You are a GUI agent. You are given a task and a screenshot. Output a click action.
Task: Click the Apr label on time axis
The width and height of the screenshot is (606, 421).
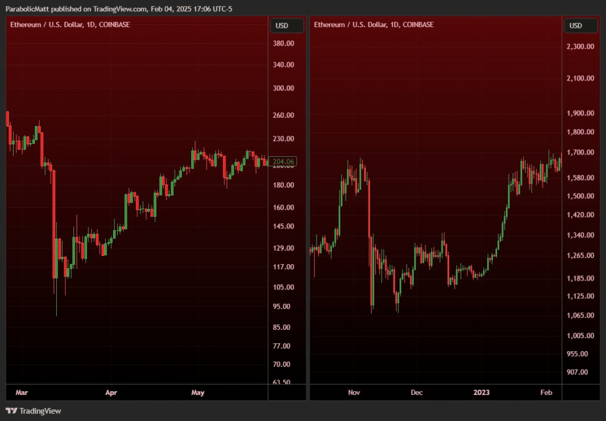pyautogui.click(x=111, y=393)
